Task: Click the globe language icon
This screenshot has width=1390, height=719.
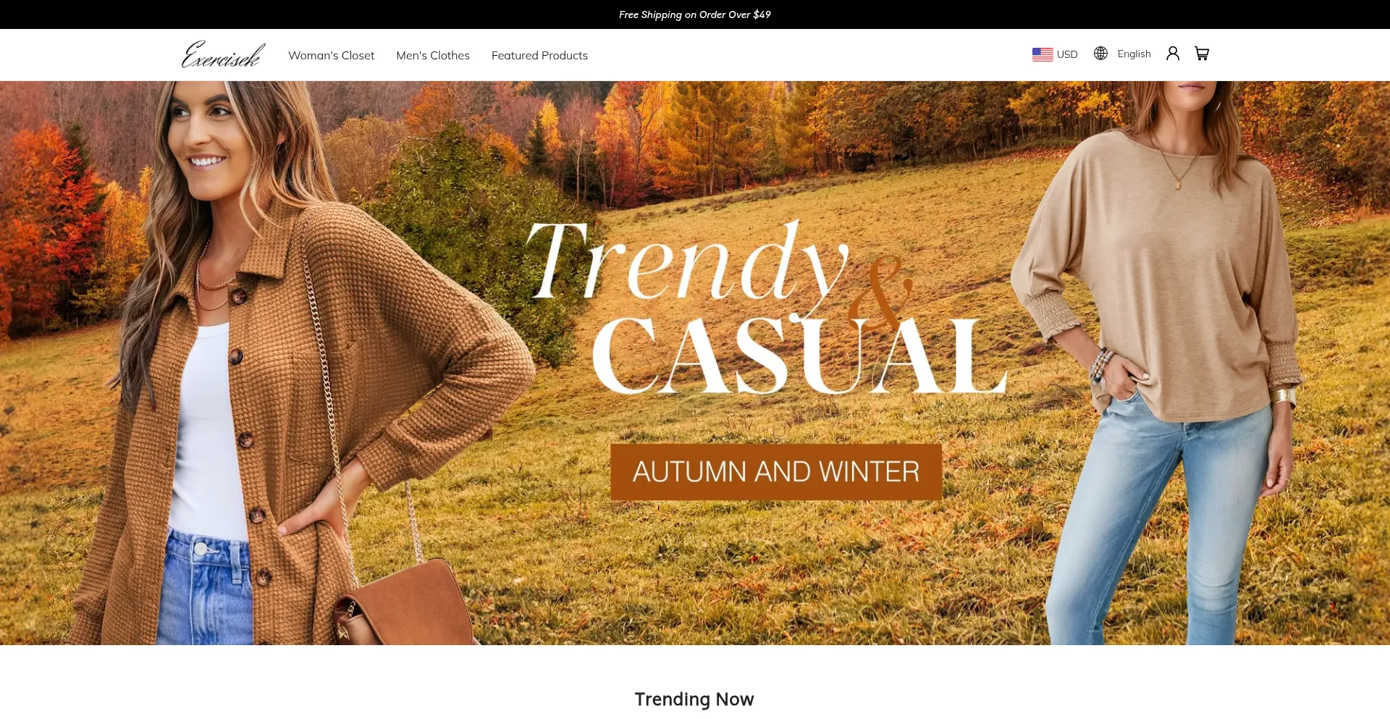Action: coord(1100,54)
